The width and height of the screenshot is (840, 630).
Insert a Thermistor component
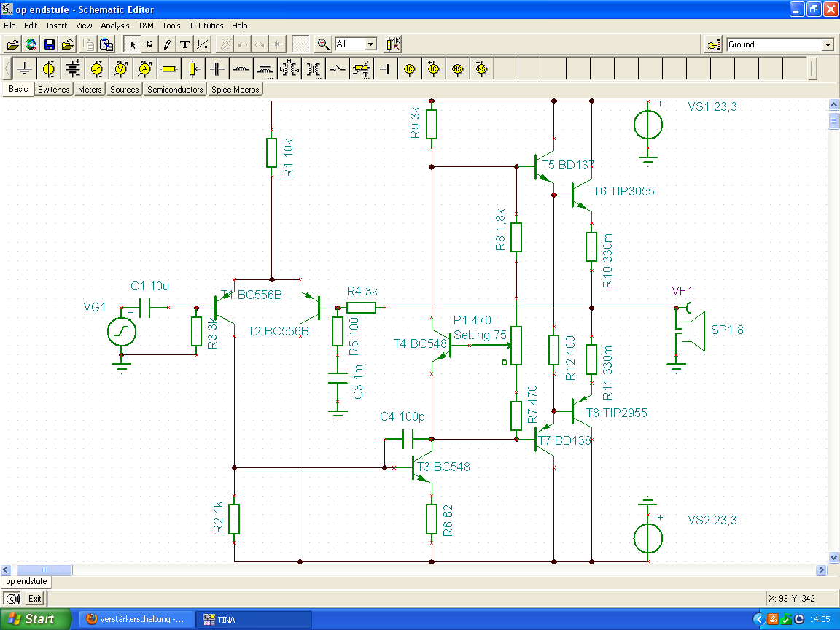pyautogui.click(x=362, y=69)
